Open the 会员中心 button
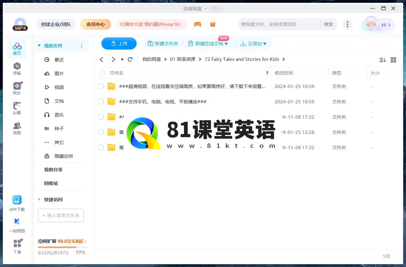The width and height of the screenshot is (406, 267). click(95, 24)
